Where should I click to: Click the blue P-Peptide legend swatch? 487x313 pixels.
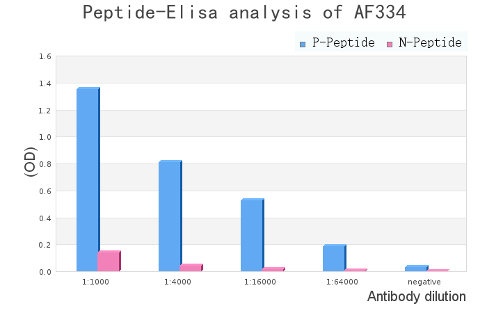point(303,44)
